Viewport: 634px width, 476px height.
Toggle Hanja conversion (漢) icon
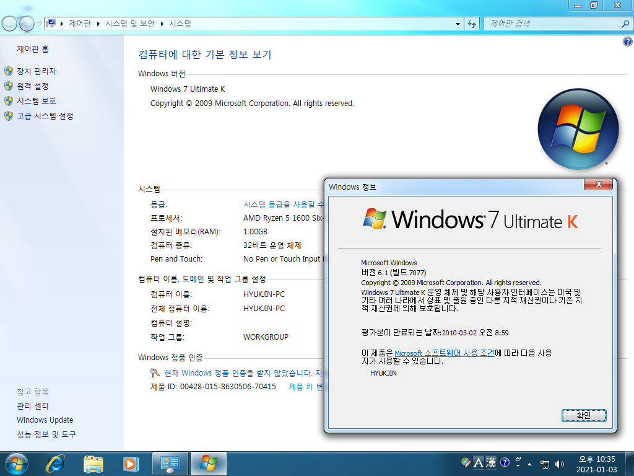point(491,462)
